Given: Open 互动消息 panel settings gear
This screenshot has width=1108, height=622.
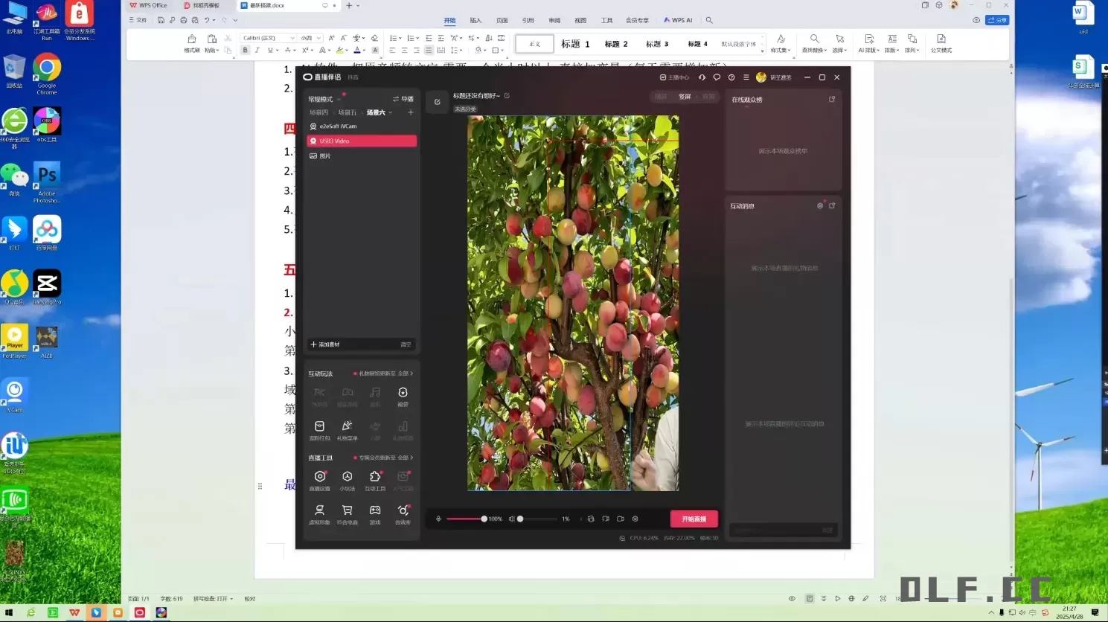Looking at the screenshot, I should pos(820,206).
